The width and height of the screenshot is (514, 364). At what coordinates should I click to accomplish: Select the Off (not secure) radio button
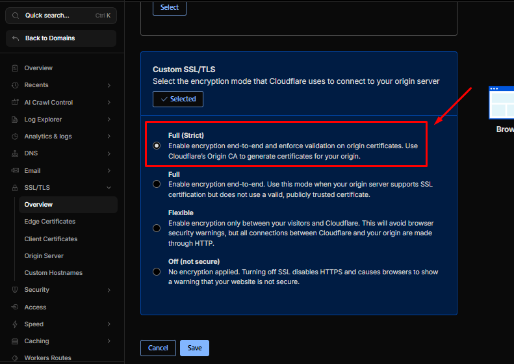157,272
